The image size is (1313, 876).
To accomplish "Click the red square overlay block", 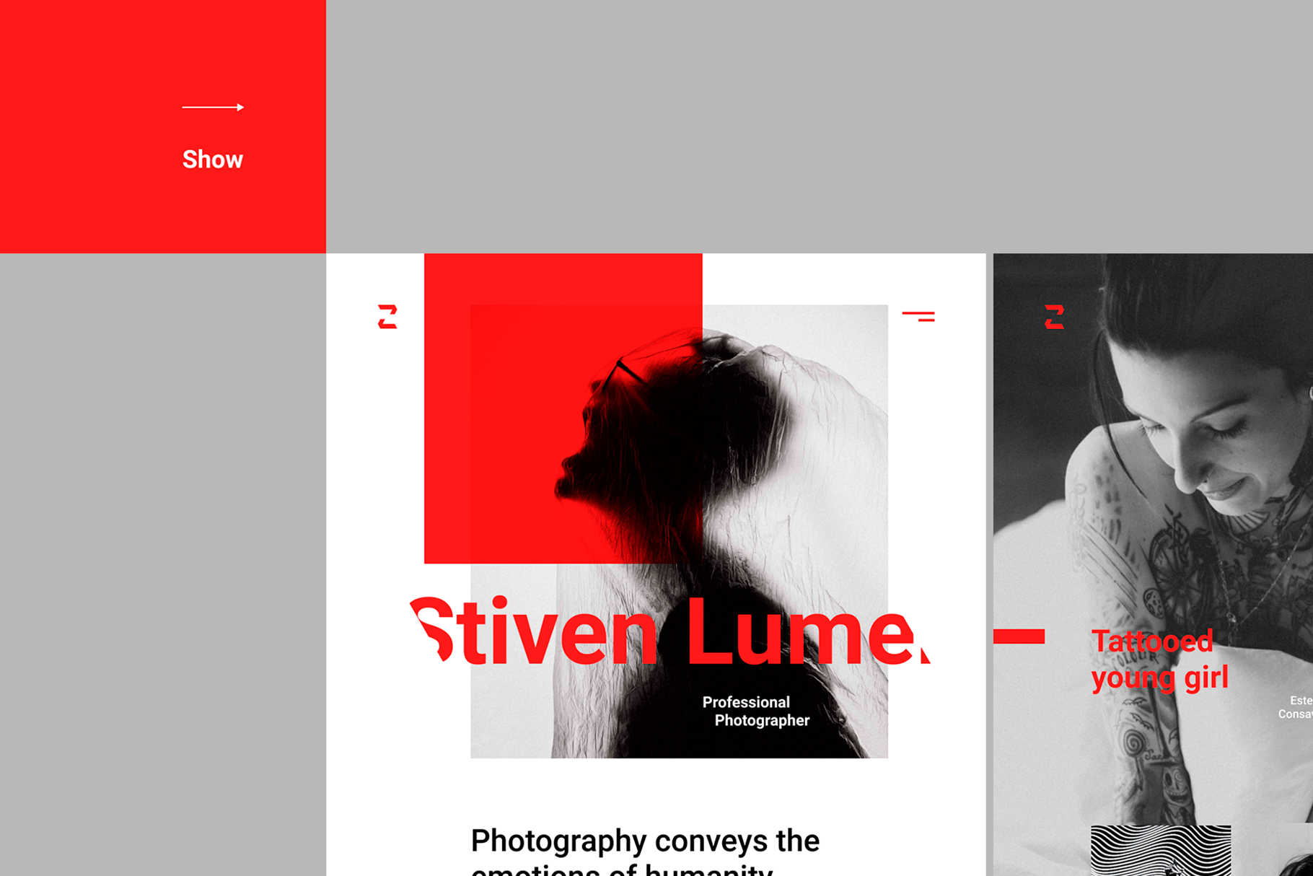I will [563, 408].
